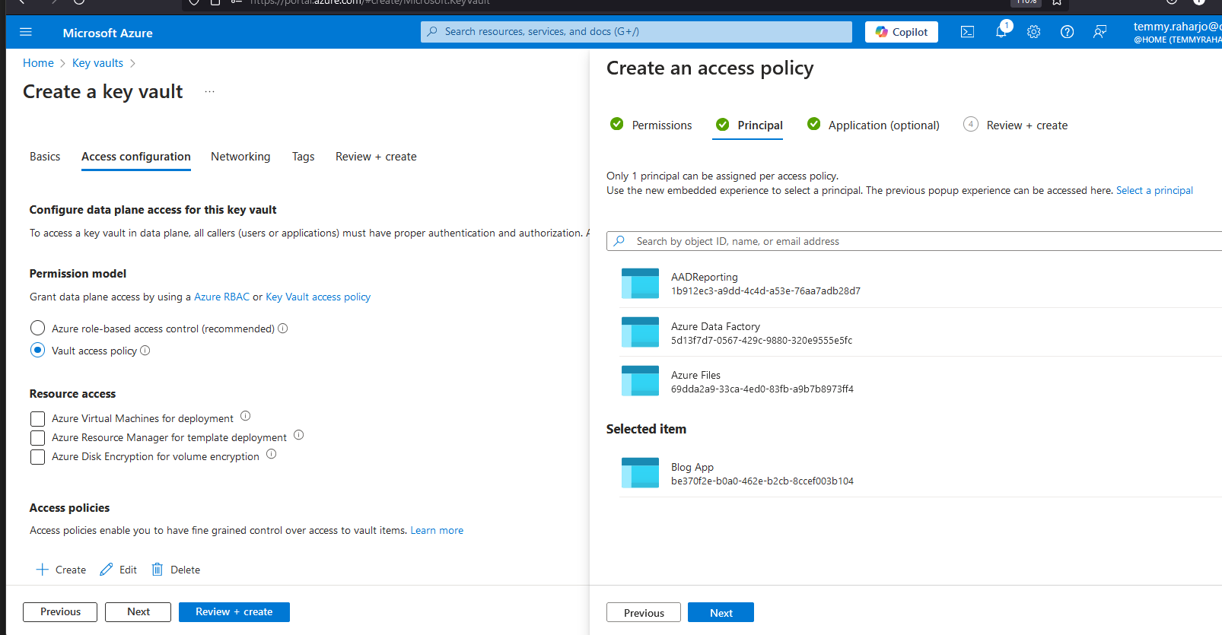Click the green check next to Application step
The height and width of the screenshot is (635, 1222).
pos(814,124)
